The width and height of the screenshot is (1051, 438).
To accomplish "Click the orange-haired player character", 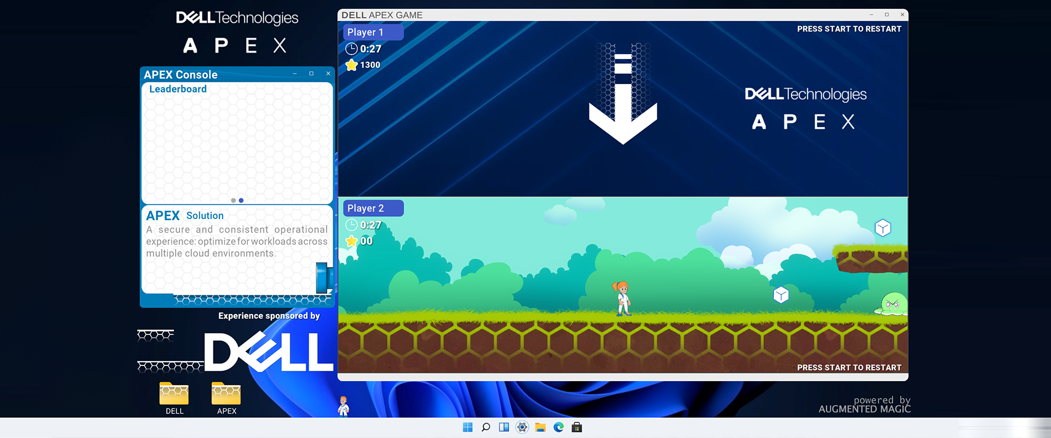I will click(x=622, y=298).
